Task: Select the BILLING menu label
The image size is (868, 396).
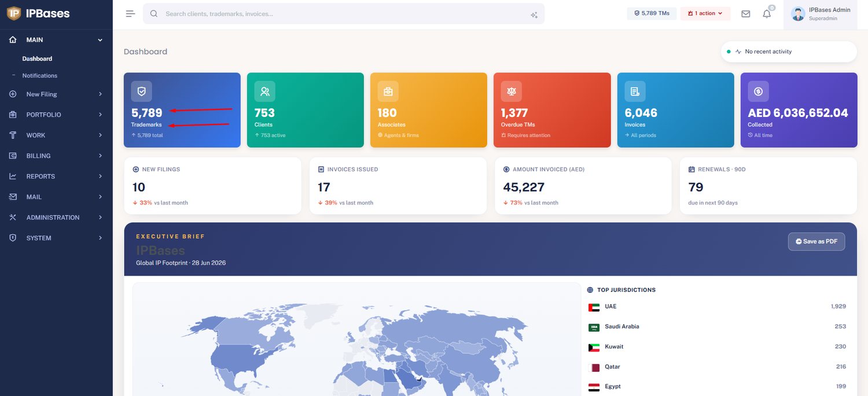Action: [x=38, y=156]
